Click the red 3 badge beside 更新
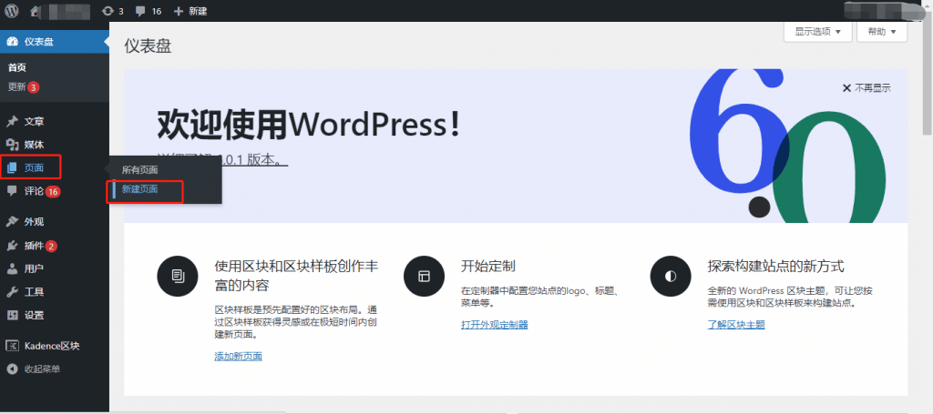The height and width of the screenshot is (414, 933). point(34,87)
